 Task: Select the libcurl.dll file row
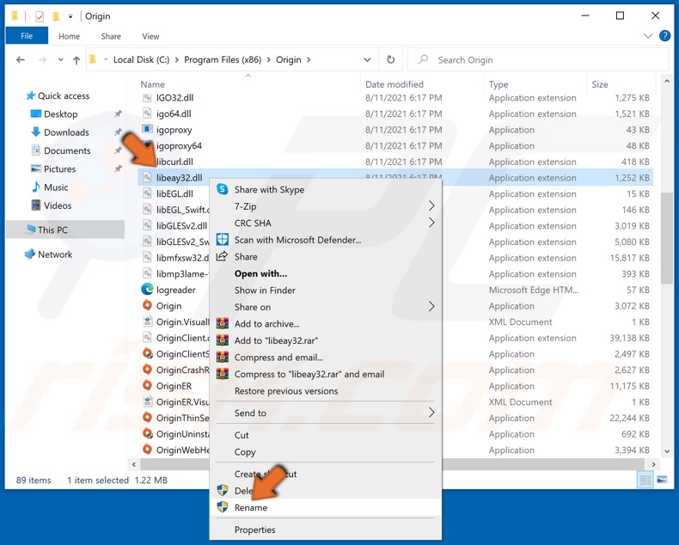[395, 162]
